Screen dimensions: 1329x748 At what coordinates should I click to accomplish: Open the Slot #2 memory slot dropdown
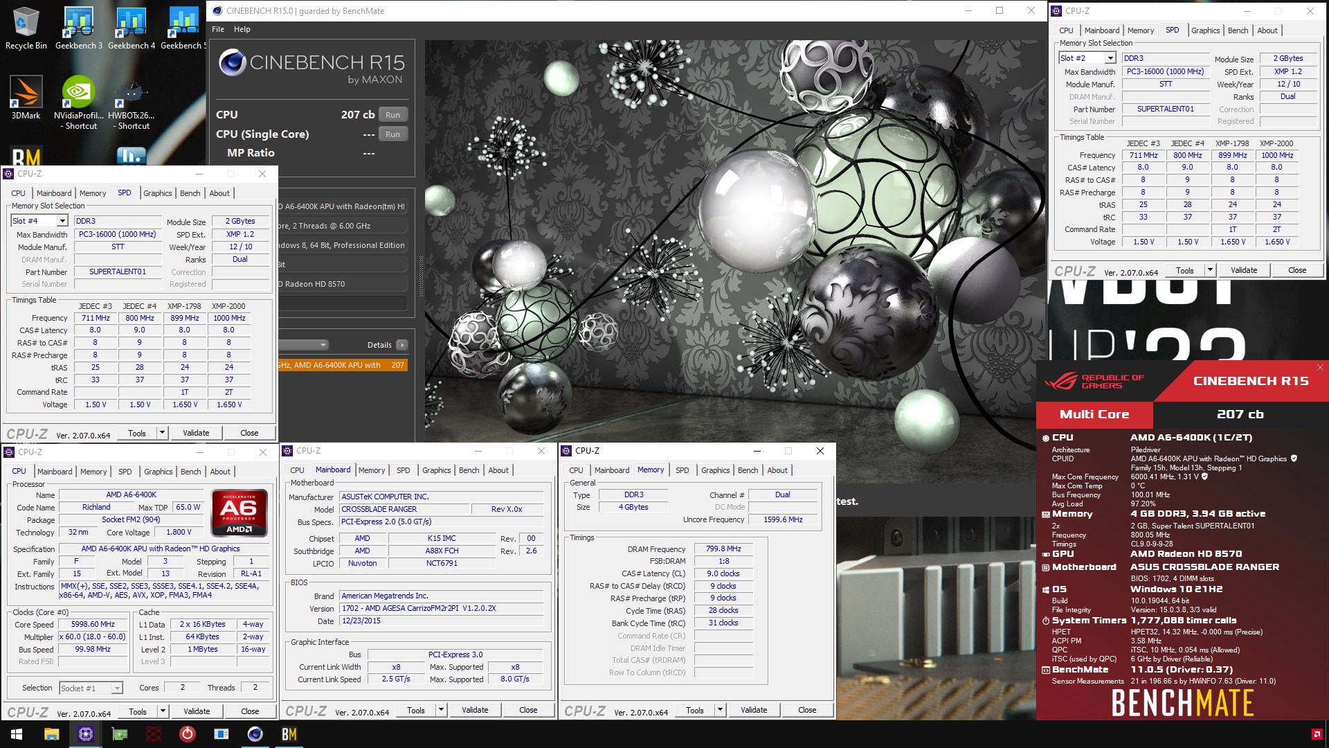click(1110, 58)
